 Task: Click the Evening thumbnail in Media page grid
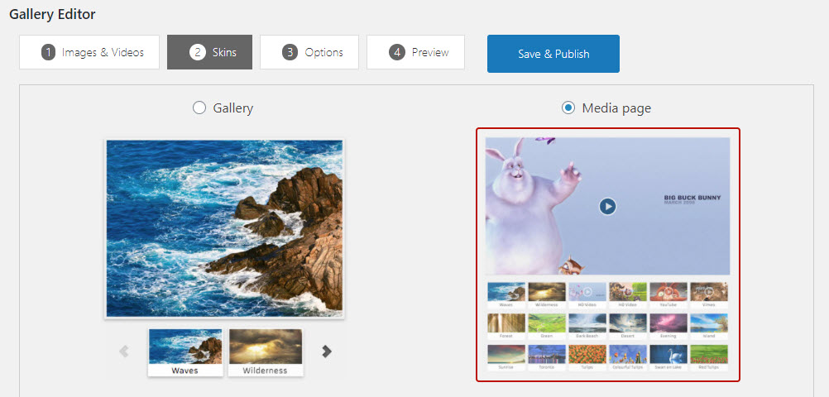[x=668, y=326]
